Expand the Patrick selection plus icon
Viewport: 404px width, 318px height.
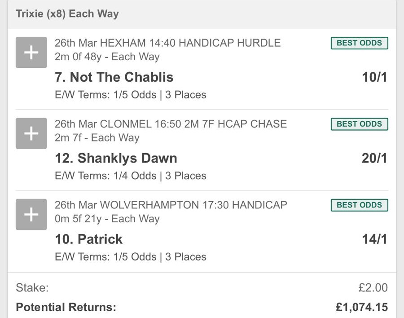pyautogui.click(x=31, y=215)
